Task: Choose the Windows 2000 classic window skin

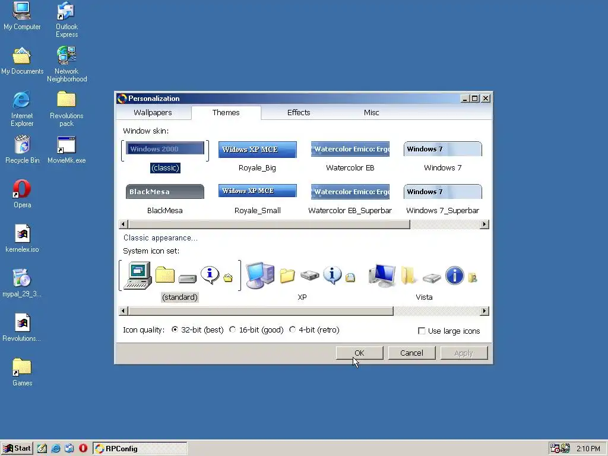Action: (x=165, y=157)
